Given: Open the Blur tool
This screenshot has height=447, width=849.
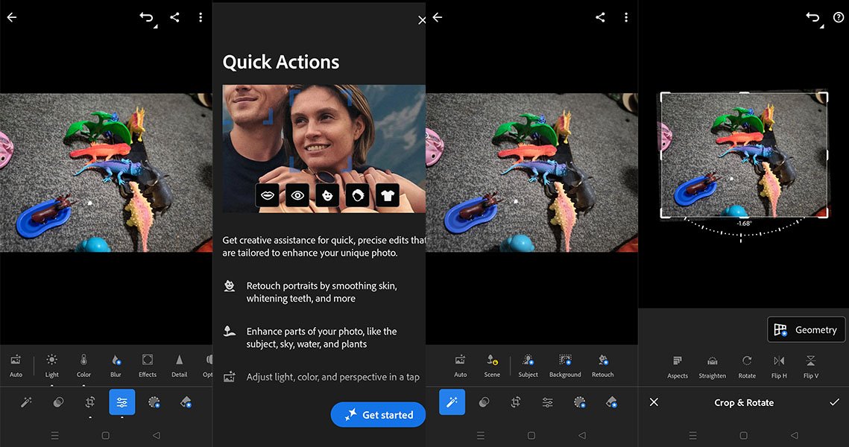Looking at the screenshot, I should pyautogui.click(x=116, y=365).
